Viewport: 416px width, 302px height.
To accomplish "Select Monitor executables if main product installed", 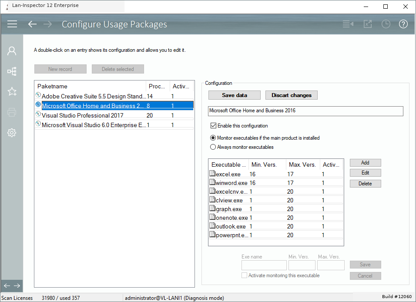I will (213, 138).
